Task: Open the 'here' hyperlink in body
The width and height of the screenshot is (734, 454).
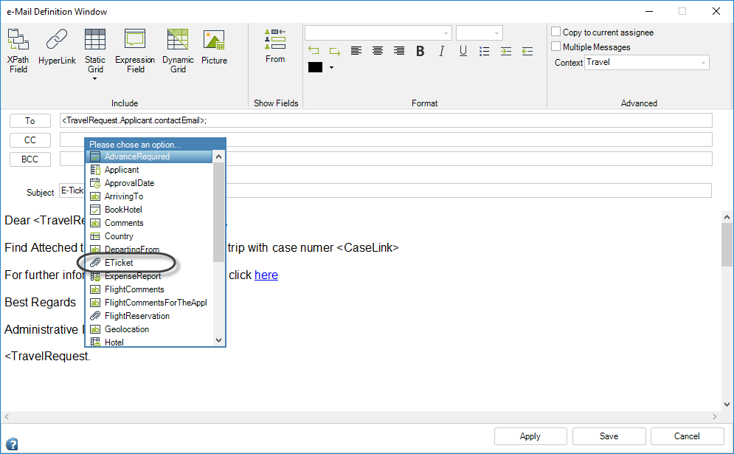Action: [x=266, y=275]
